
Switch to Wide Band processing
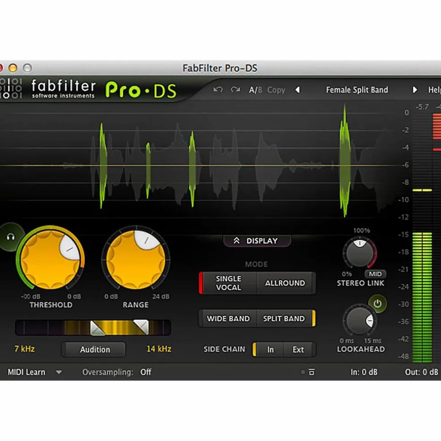click(x=228, y=318)
